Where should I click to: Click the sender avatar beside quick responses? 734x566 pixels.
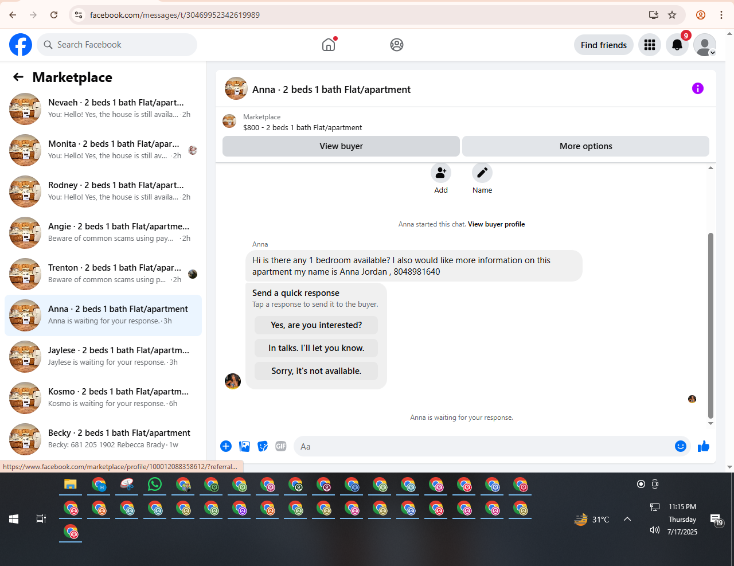[x=233, y=381]
